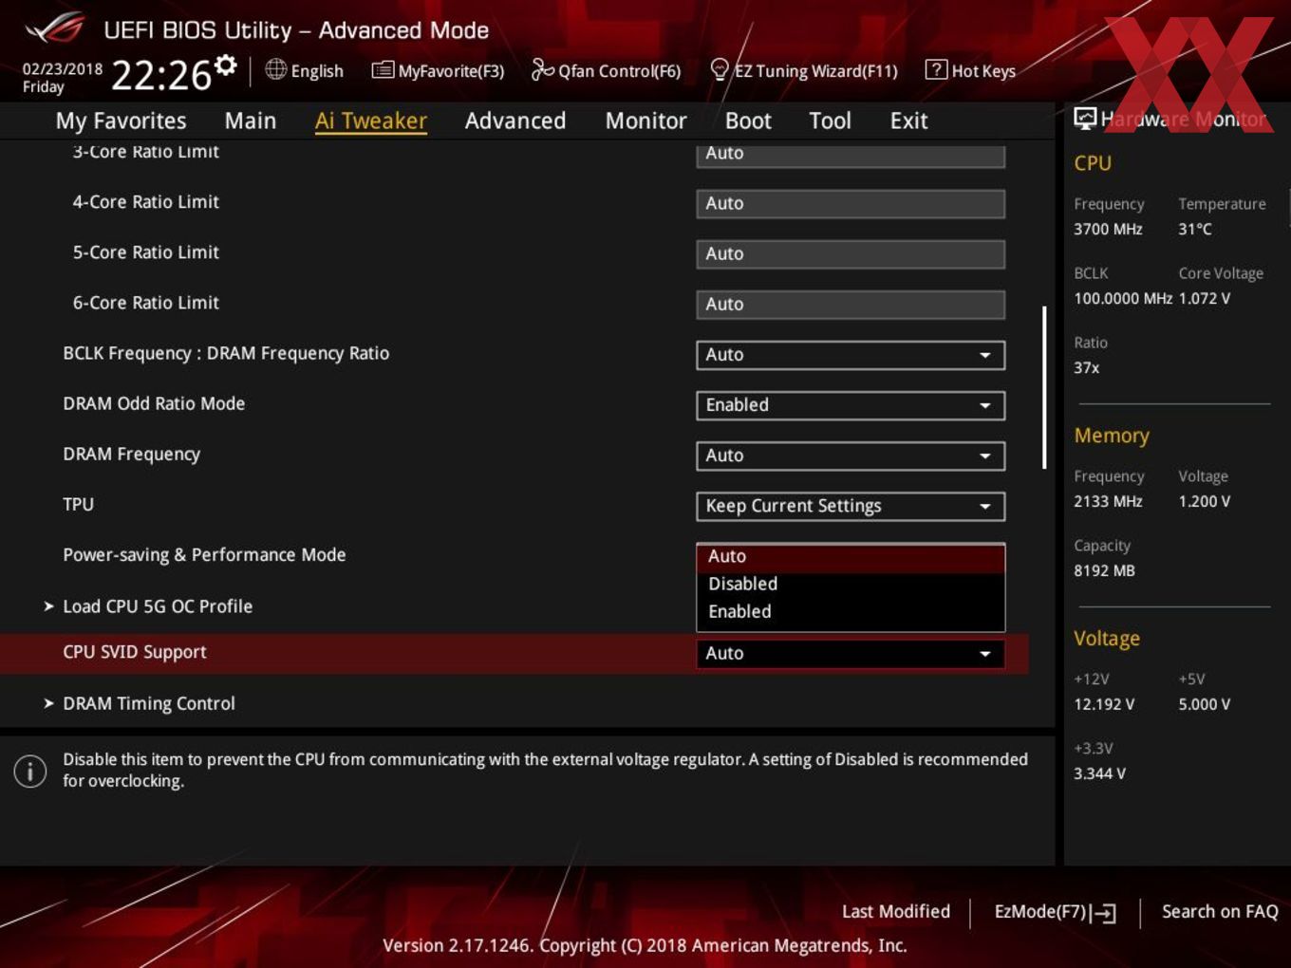The width and height of the screenshot is (1291, 968).
Task: Click the 3-Core Ratio Limit field
Action: pyautogui.click(x=851, y=155)
